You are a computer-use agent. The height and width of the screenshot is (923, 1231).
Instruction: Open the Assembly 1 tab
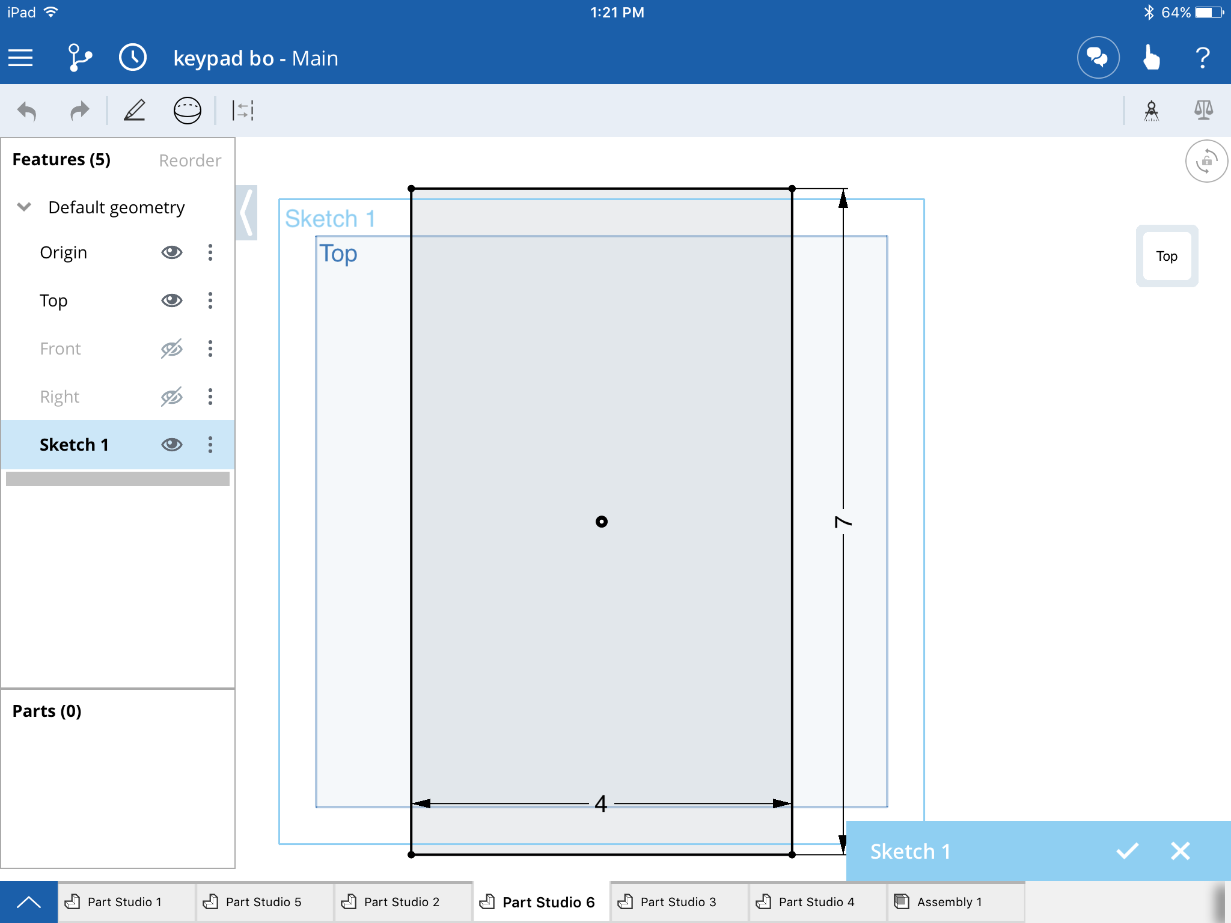point(956,902)
